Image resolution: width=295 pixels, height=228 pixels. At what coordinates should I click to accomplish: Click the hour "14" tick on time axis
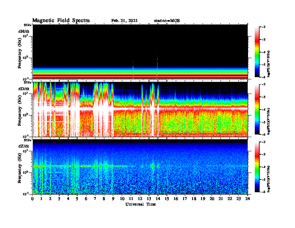point(158,199)
